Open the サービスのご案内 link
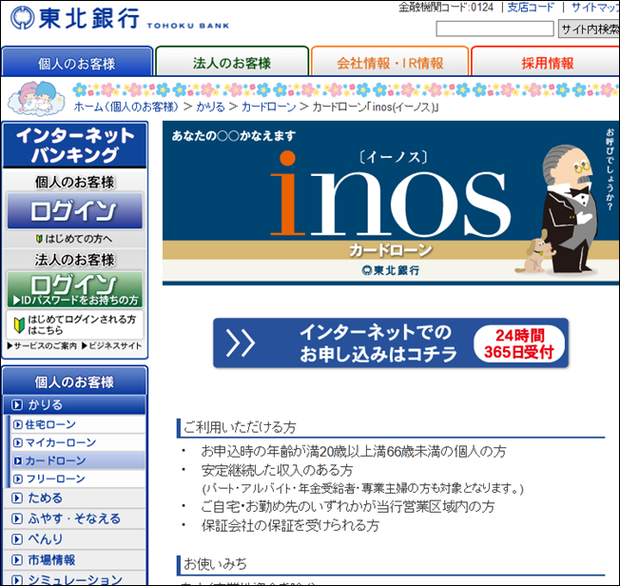This screenshot has height=586, width=620. click(x=42, y=346)
